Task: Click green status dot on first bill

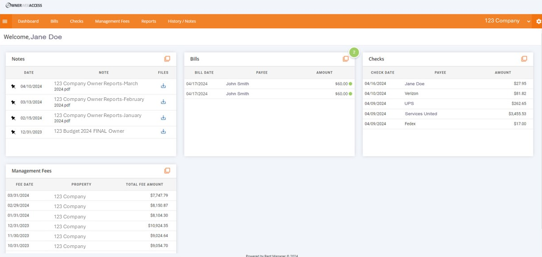Action: (351, 84)
